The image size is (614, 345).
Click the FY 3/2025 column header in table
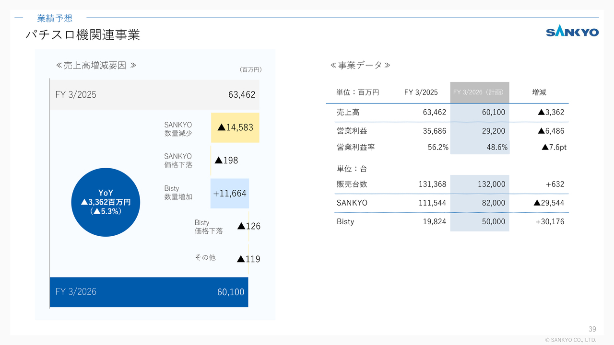click(421, 92)
